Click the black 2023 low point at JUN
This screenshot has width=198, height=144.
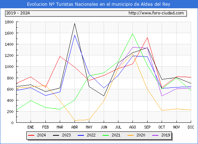(104, 96)
